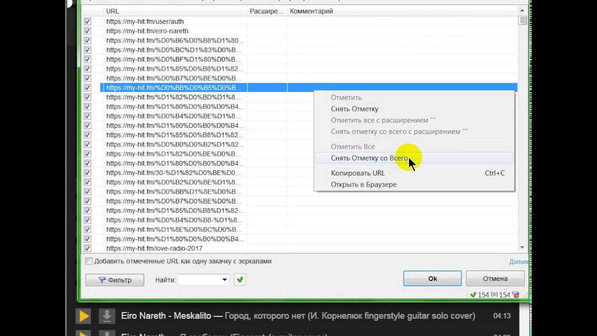The image size is (597, 336).
Task: Click the URL list scrollbar thumb
Action: pyautogui.click(x=522, y=21)
